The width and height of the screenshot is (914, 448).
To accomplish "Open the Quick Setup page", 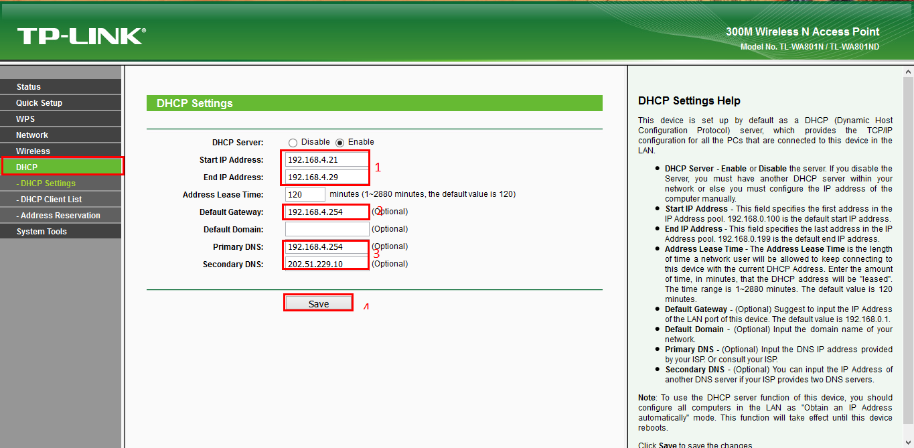I will pyautogui.click(x=61, y=102).
